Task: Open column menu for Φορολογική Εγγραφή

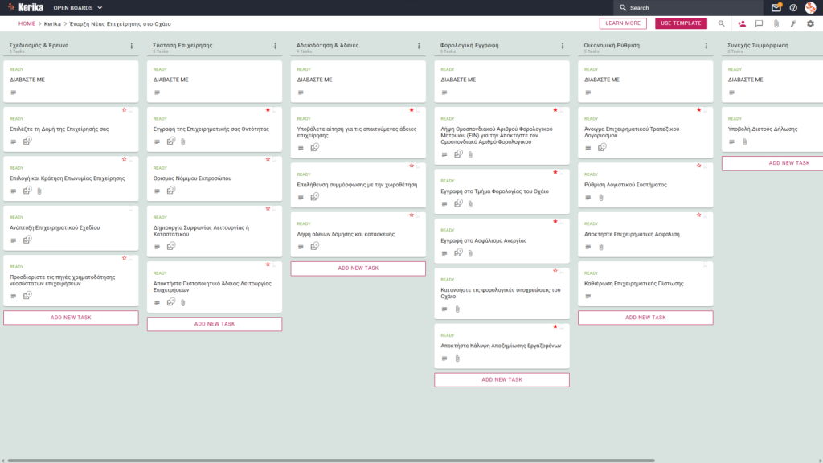Action: (x=563, y=46)
